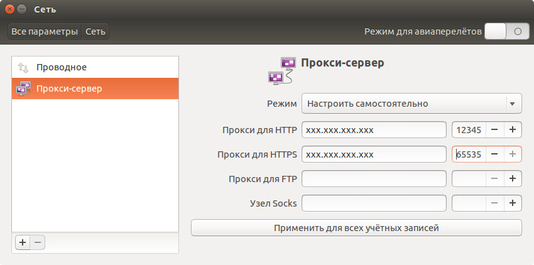Viewport: 534px width, 265px height.
Task: Add a new connection with plus button
Action: (x=22, y=242)
